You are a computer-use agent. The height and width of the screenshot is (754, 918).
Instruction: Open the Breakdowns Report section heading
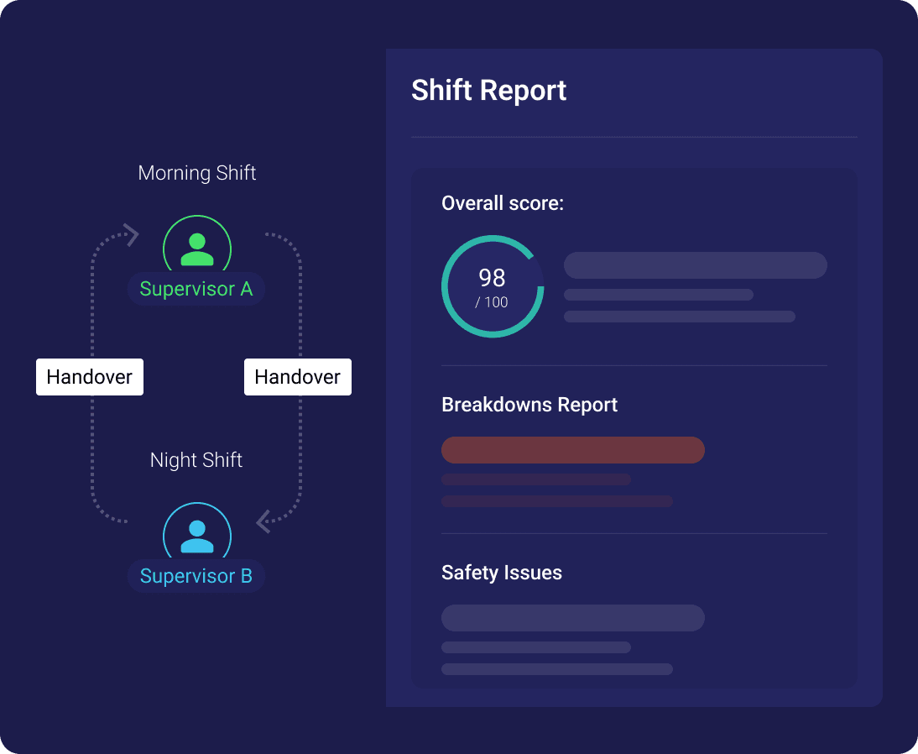click(529, 405)
